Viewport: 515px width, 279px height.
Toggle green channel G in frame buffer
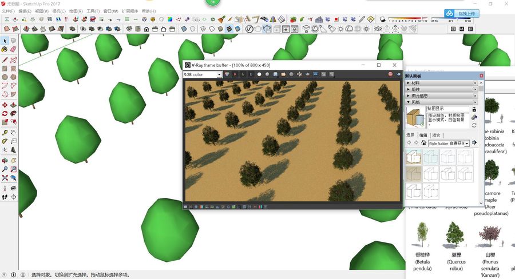click(x=243, y=74)
